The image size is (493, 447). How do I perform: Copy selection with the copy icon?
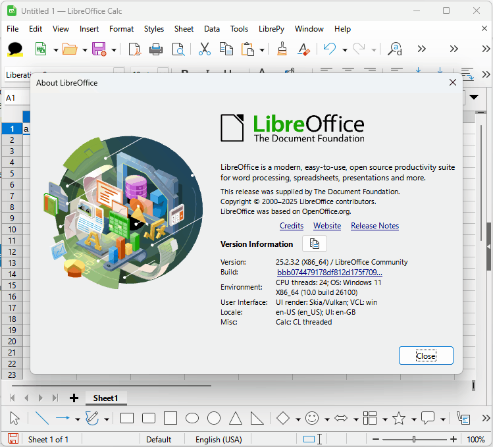click(226, 49)
